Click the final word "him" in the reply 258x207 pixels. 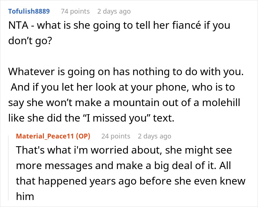[25, 196]
